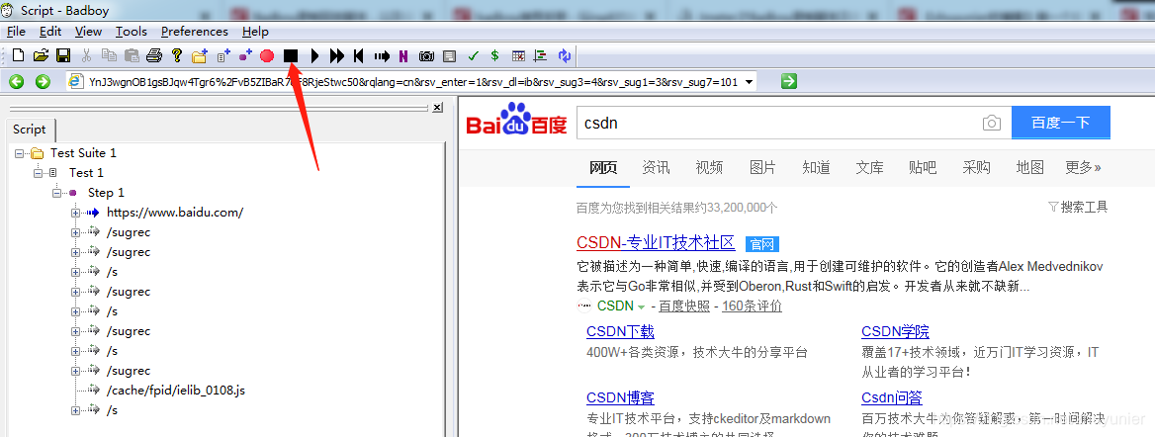The height and width of the screenshot is (437, 1155).
Task: Play single request with dotted arrow icon
Action: coord(382,55)
